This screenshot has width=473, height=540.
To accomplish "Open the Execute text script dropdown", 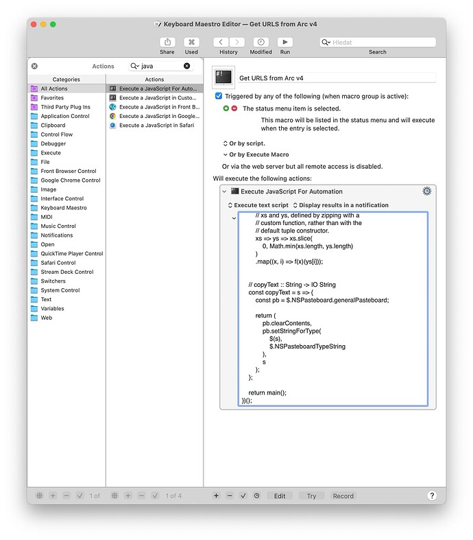I will pos(258,205).
